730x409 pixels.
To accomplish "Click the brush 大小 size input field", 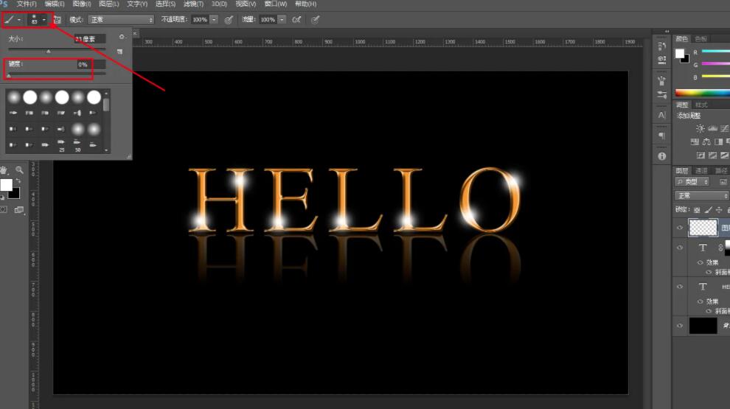I will pos(90,38).
